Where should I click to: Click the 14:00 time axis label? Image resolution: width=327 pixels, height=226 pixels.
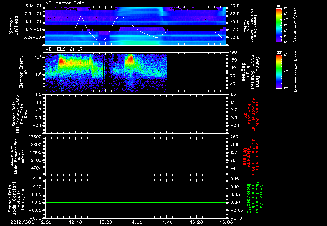[x=136, y=222]
